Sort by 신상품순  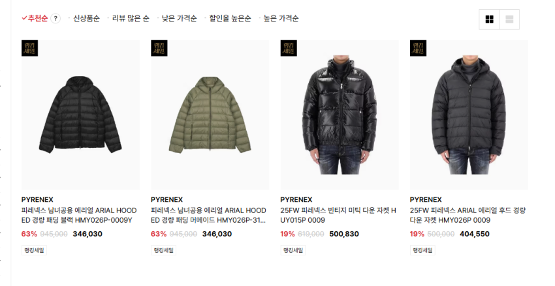click(86, 18)
